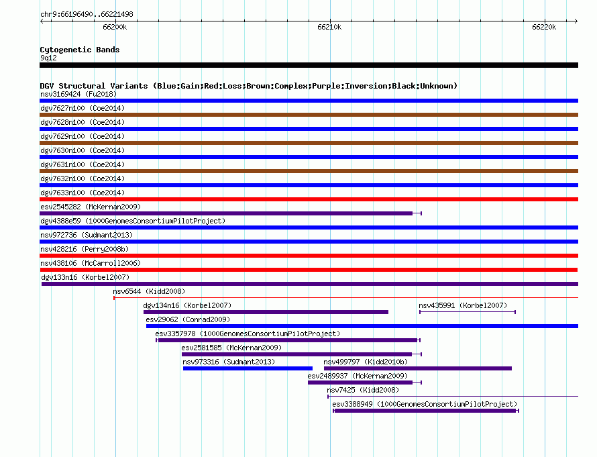
Task: Open the nsv972736 (Sudmant2013) label
Action: [87, 235]
